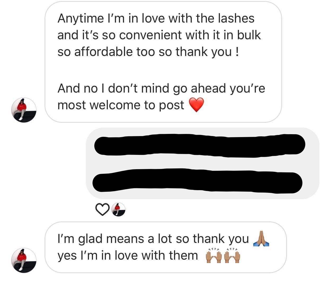Tap the 'most welcome to post' text line

pos(121,105)
